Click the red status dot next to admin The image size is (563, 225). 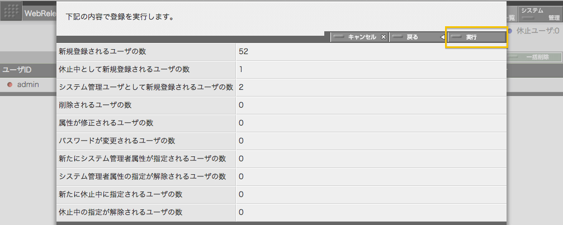tap(10, 84)
